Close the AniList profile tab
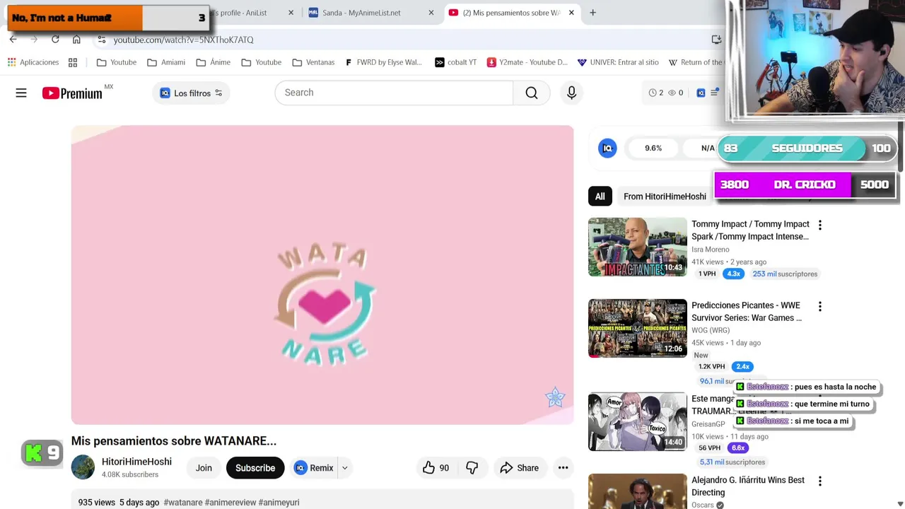The height and width of the screenshot is (509, 905). pyautogui.click(x=291, y=13)
